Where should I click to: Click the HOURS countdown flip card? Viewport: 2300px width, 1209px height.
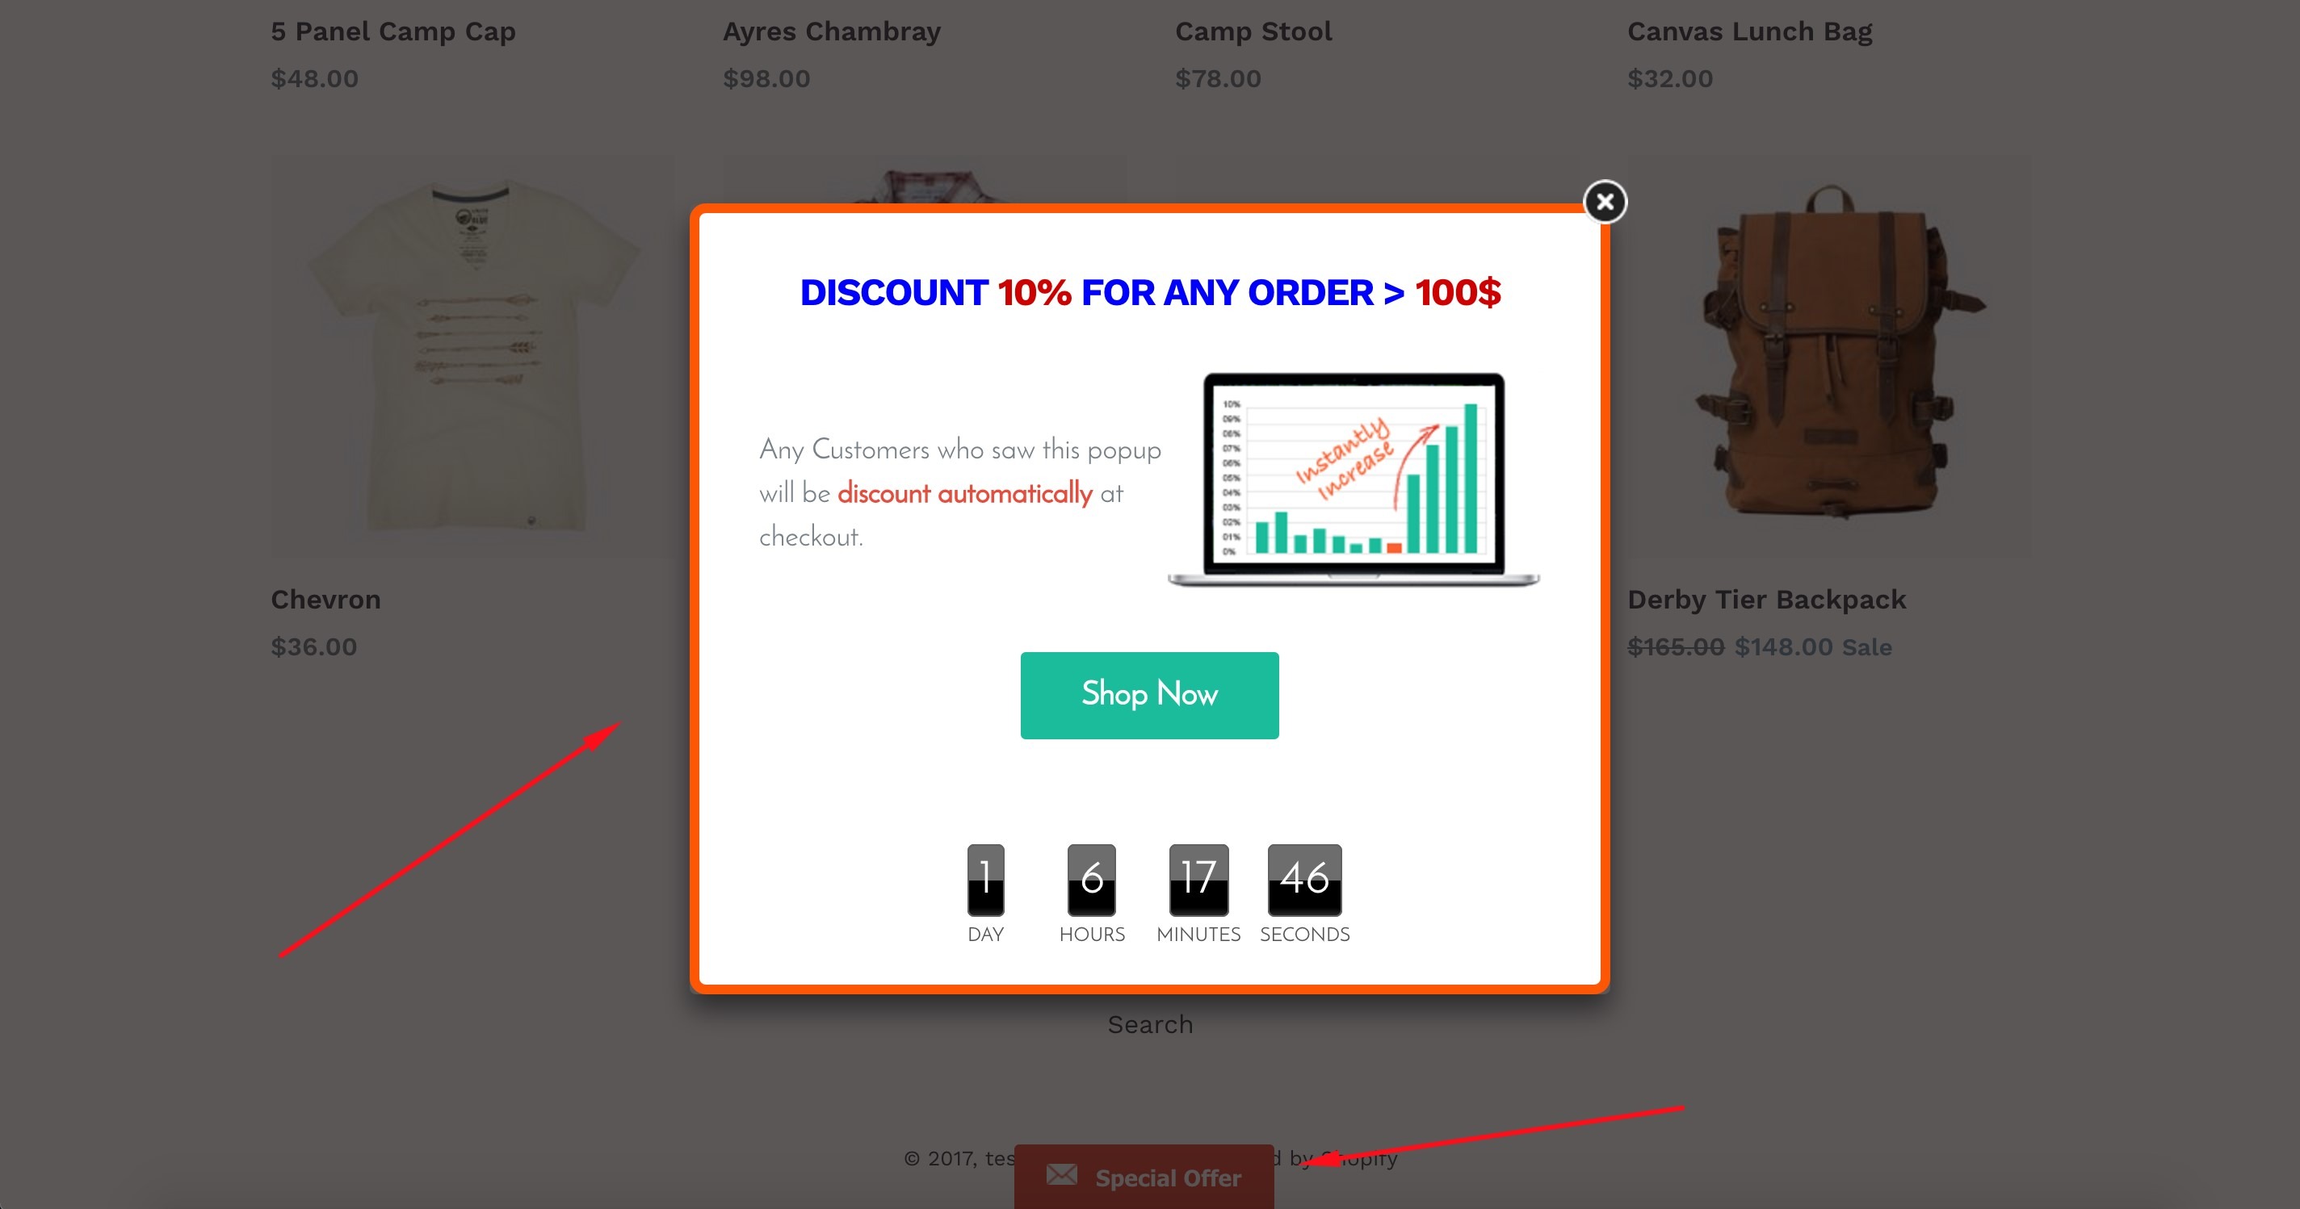point(1091,880)
